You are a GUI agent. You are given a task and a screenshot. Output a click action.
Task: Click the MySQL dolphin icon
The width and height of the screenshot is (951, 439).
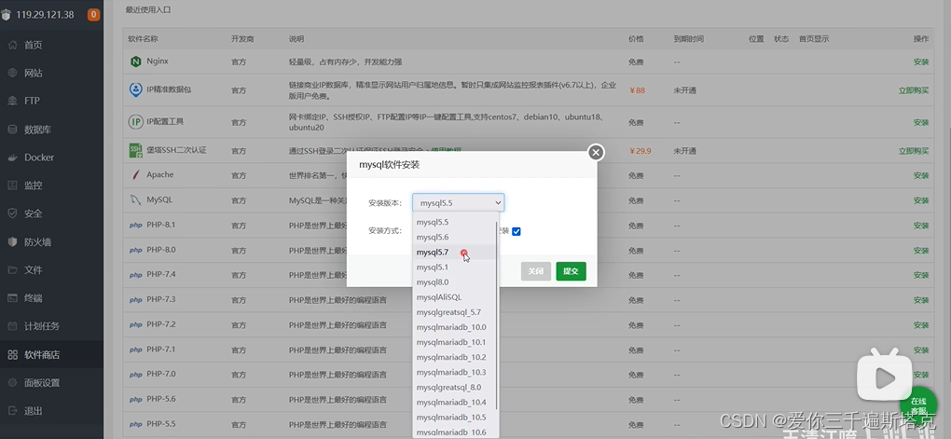pyautogui.click(x=135, y=199)
